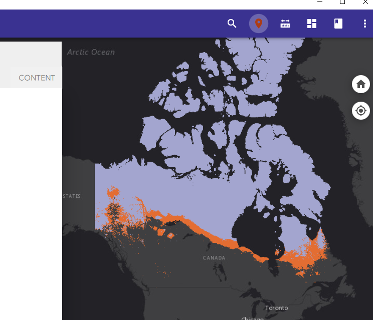Minimize the application window
The height and width of the screenshot is (320, 373).
(319, 3)
